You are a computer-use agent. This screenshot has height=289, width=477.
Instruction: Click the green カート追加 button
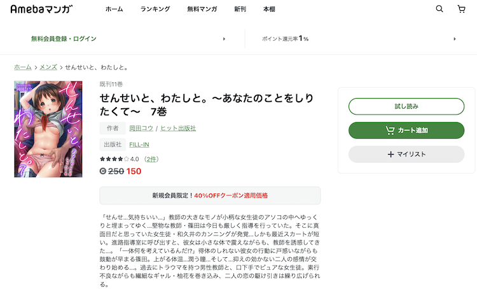(x=406, y=130)
